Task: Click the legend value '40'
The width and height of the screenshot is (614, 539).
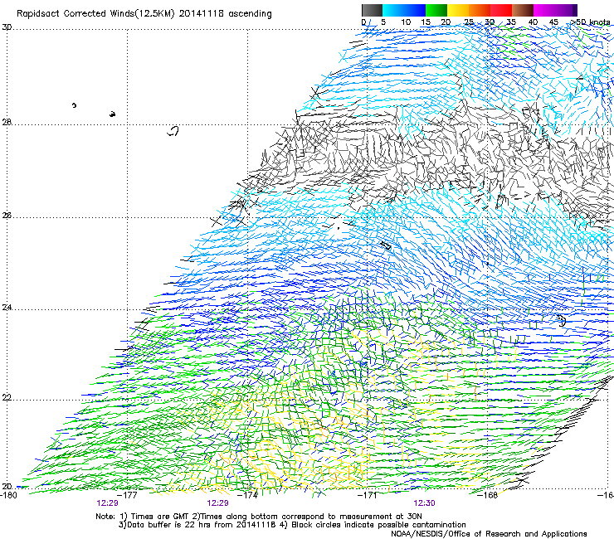Action: (x=533, y=22)
